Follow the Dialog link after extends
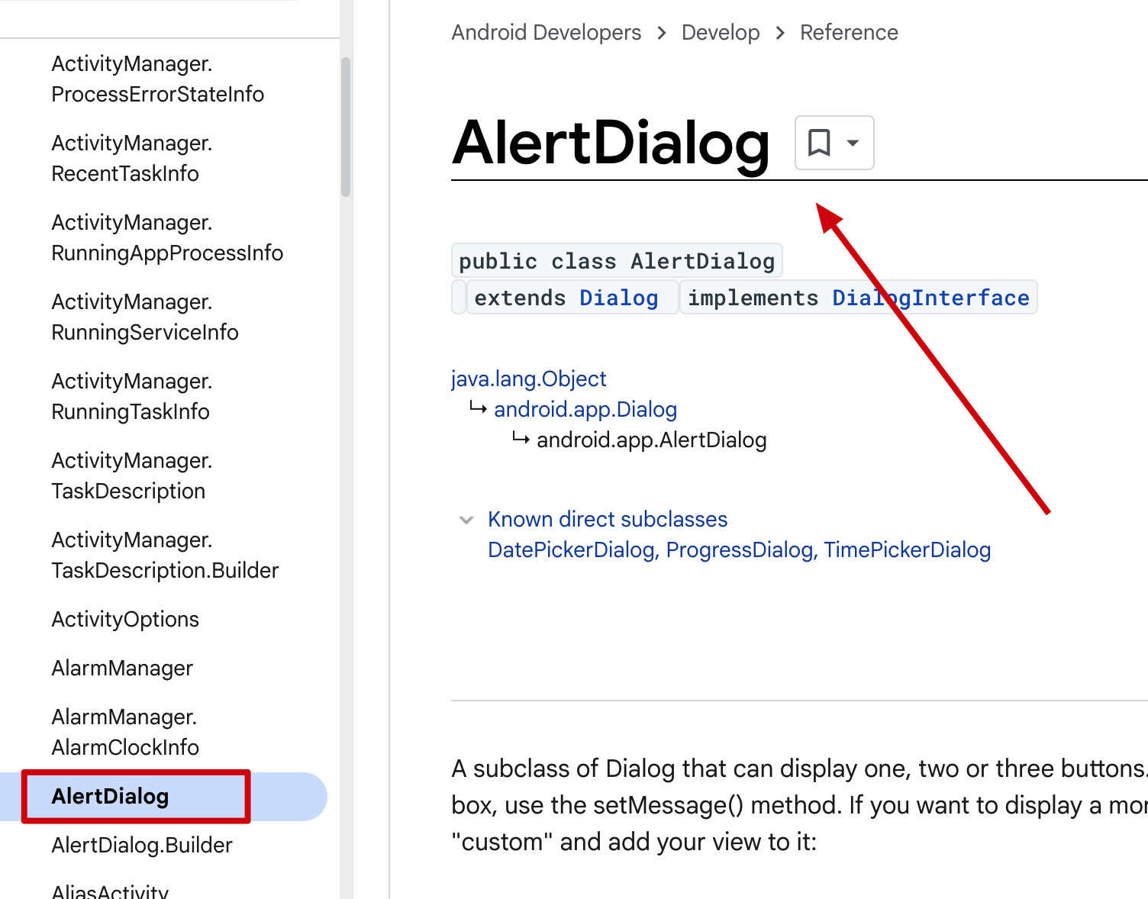Image resolution: width=1148 pixels, height=899 pixels. (619, 298)
